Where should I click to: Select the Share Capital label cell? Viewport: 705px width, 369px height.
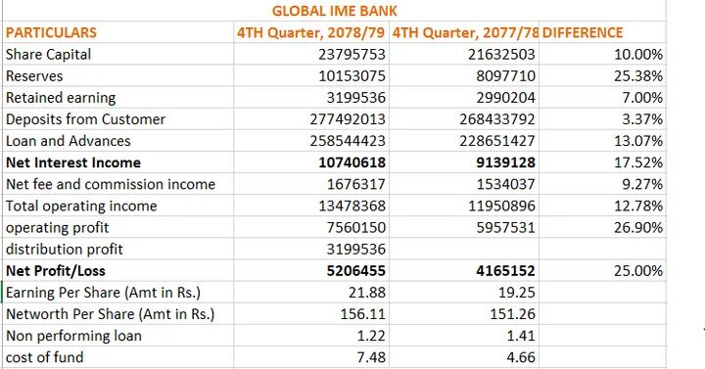(117, 54)
